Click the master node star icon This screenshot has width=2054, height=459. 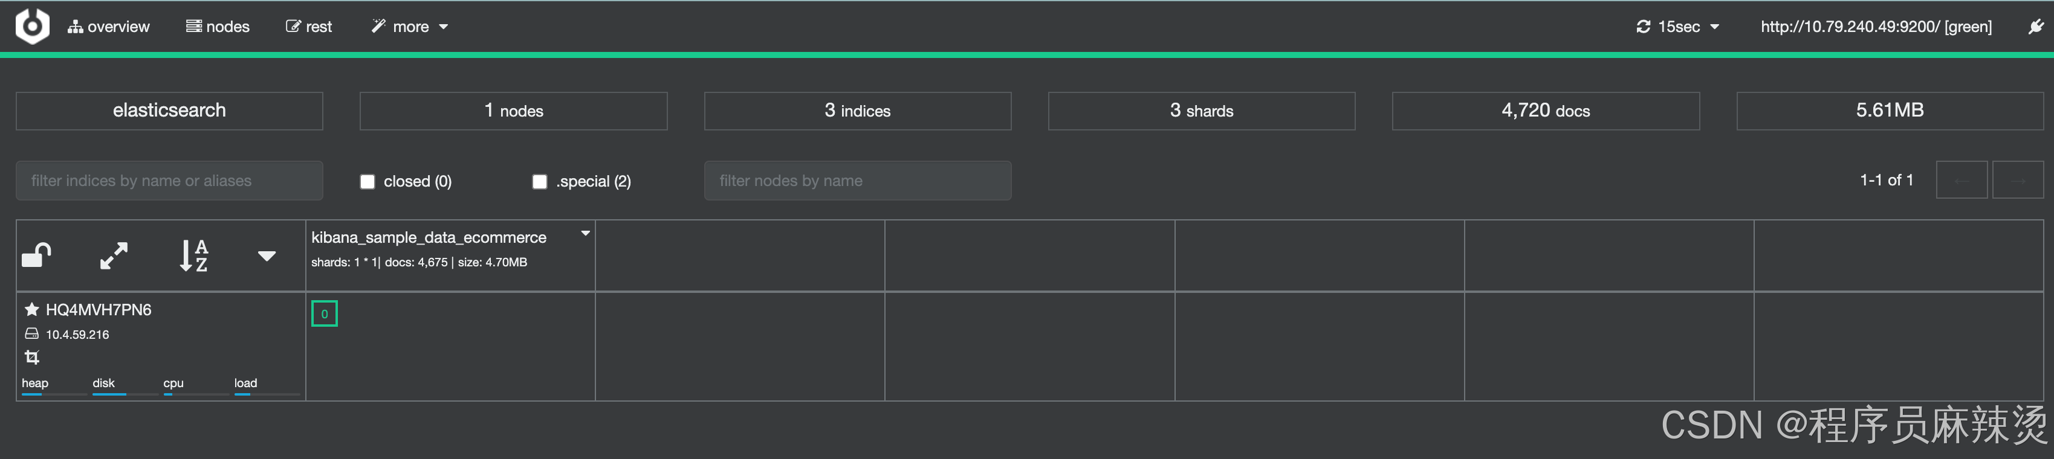32,309
